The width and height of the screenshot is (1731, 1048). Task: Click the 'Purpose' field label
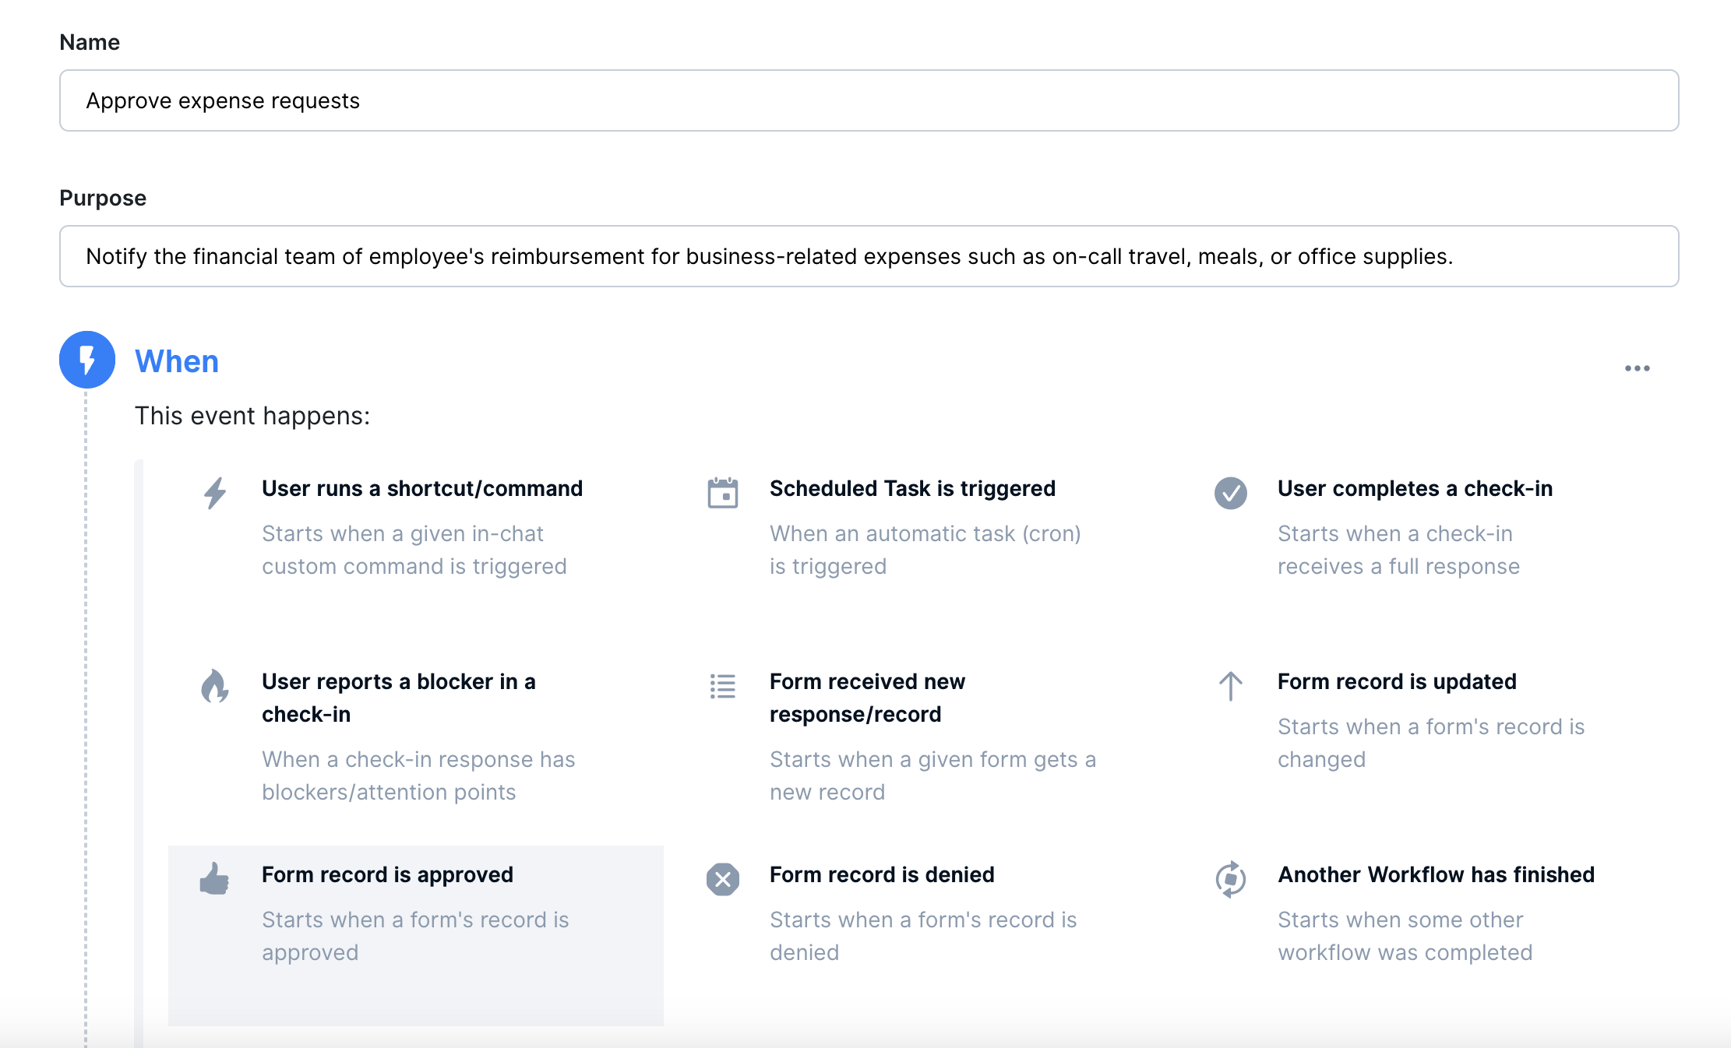tap(103, 198)
